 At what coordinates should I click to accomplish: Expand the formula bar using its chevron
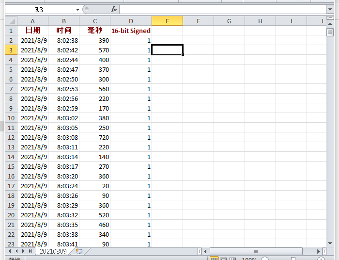tap(330, 9)
